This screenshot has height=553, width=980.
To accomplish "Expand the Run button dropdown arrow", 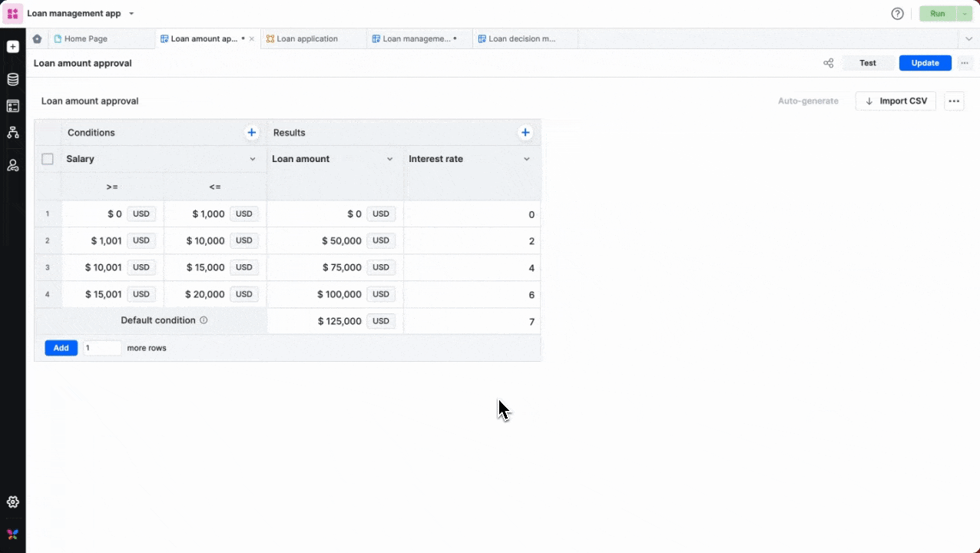I will click(x=965, y=14).
